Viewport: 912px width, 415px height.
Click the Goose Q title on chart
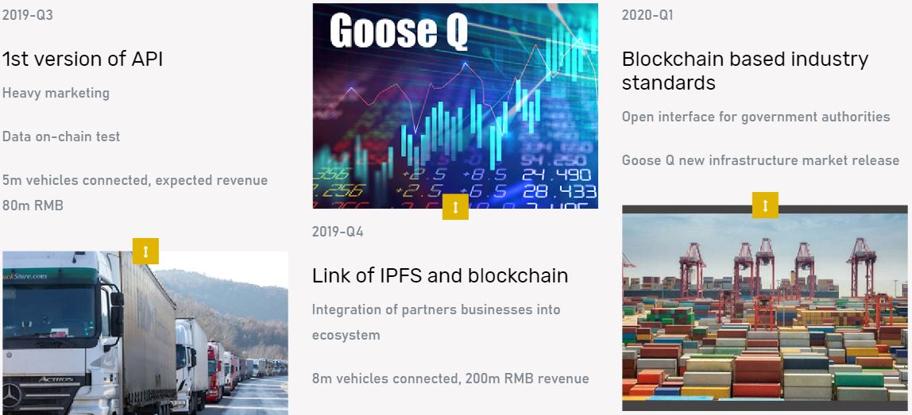coord(399,31)
